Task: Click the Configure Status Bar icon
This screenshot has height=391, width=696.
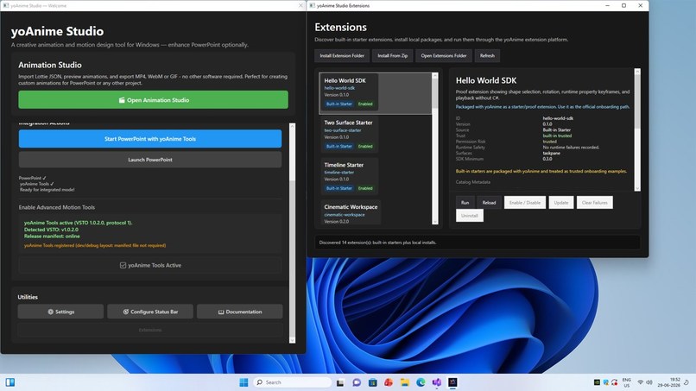Action: (x=126, y=312)
